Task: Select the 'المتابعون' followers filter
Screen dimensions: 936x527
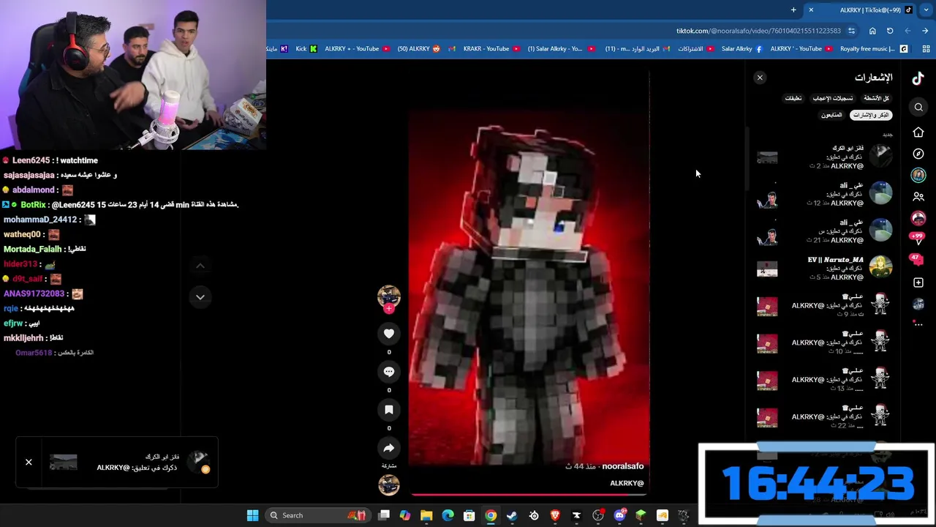Action: pos(831,115)
